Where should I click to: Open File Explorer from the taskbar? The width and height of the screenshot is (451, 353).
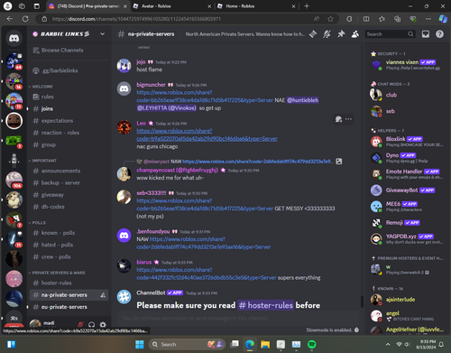265,344
